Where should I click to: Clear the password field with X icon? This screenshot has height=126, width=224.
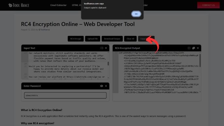106,86
